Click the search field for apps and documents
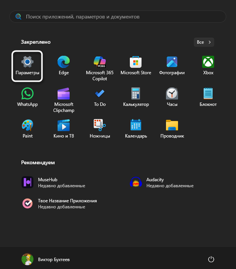236x269 pixels. [118, 17]
